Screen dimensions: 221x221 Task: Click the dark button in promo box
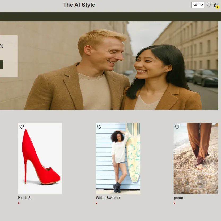coord(2,65)
